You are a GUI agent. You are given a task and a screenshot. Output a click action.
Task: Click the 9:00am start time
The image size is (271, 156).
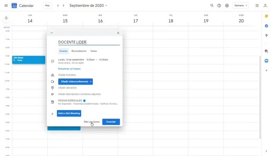(91, 59)
